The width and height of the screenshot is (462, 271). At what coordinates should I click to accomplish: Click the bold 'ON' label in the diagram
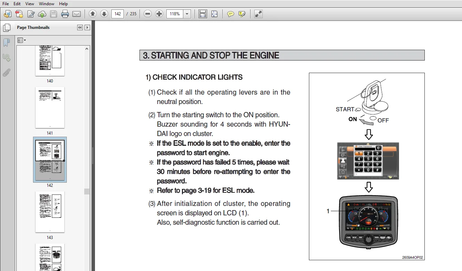coord(353,119)
